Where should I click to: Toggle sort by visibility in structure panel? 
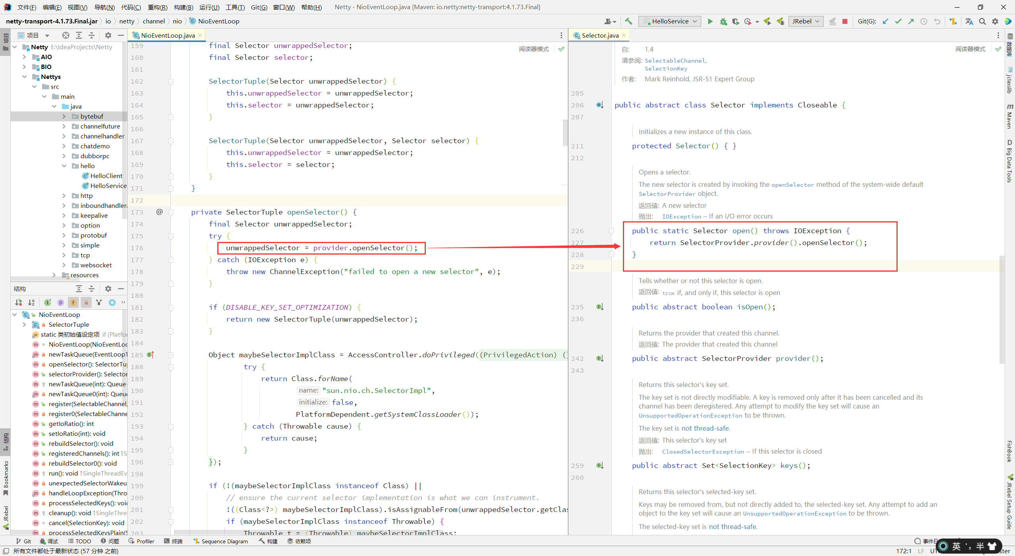tap(19, 303)
